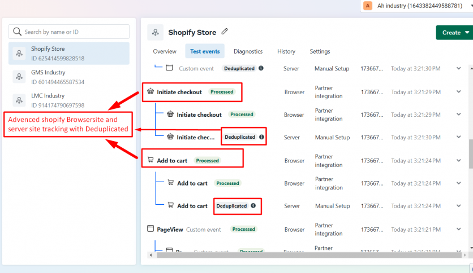Screen dimensions: 473x273
Task: Expand Server Add to cart row chevron
Action: (x=458, y=206)
